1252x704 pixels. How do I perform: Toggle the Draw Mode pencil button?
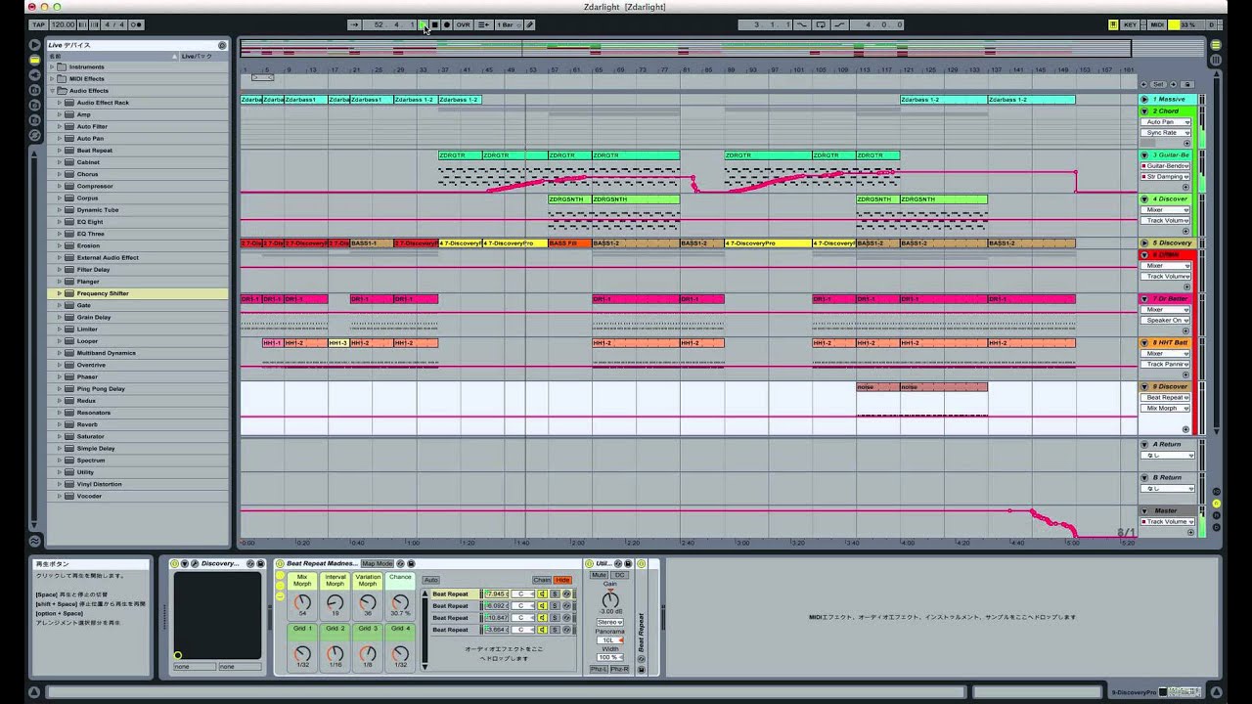click(x=529, y=24)
